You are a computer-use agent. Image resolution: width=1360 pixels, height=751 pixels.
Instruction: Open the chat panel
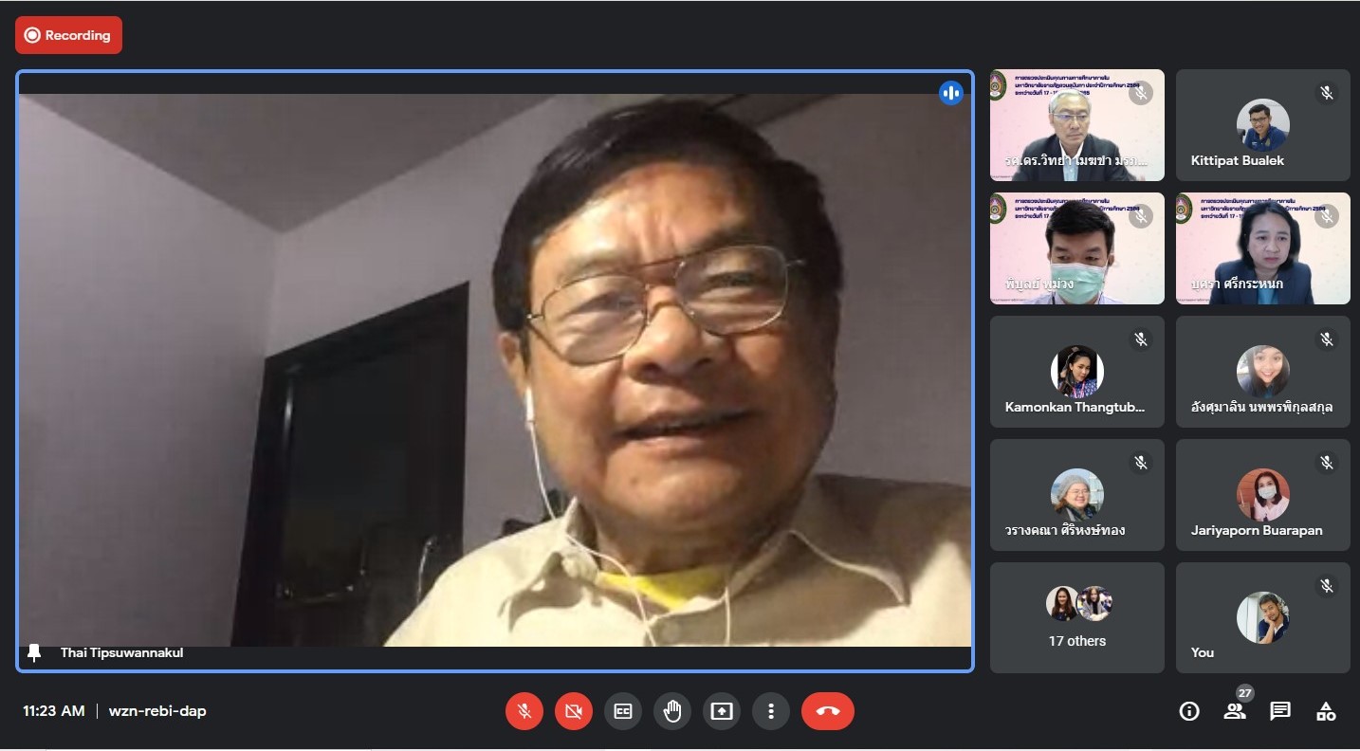[1280, 711]
